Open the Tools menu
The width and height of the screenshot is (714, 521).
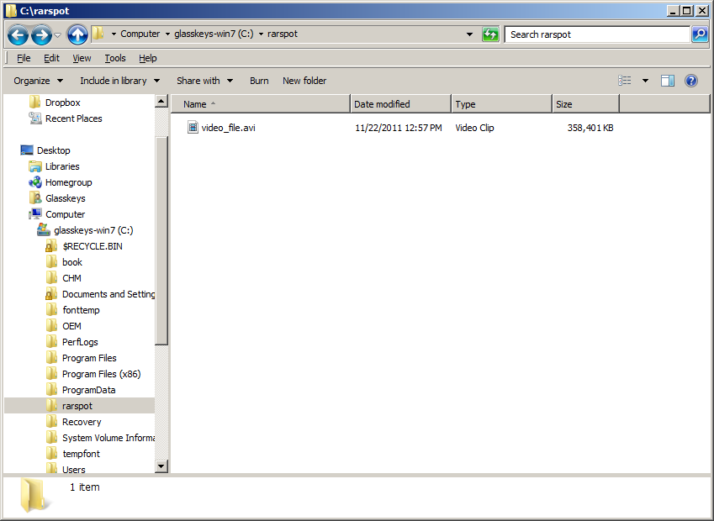[x=115, y=58]
